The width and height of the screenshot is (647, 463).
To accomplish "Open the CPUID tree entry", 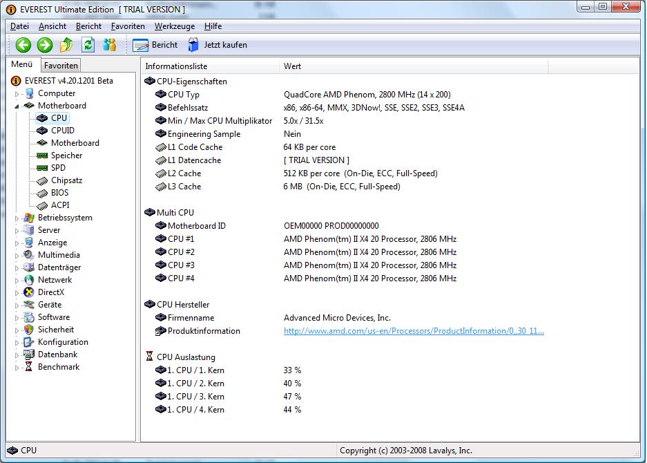I will tap(63, 131).
